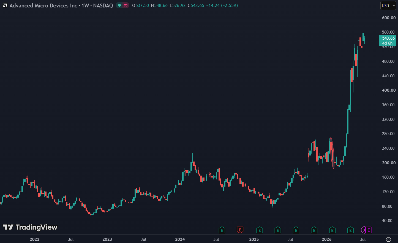
Task: Click the green earnings marker left of 2026
Action: pos(314,230)
